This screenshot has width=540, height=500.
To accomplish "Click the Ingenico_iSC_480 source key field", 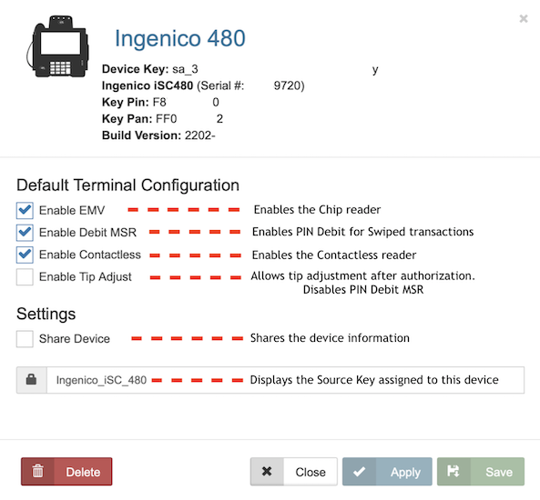I will 285,380.
